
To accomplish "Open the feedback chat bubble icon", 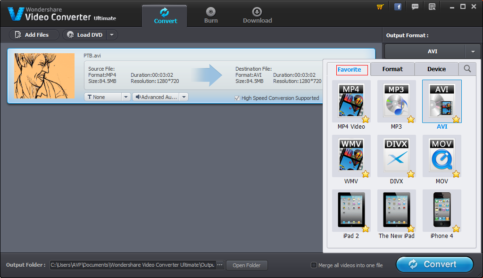I will pyautogui.click(x=415, y=7).
